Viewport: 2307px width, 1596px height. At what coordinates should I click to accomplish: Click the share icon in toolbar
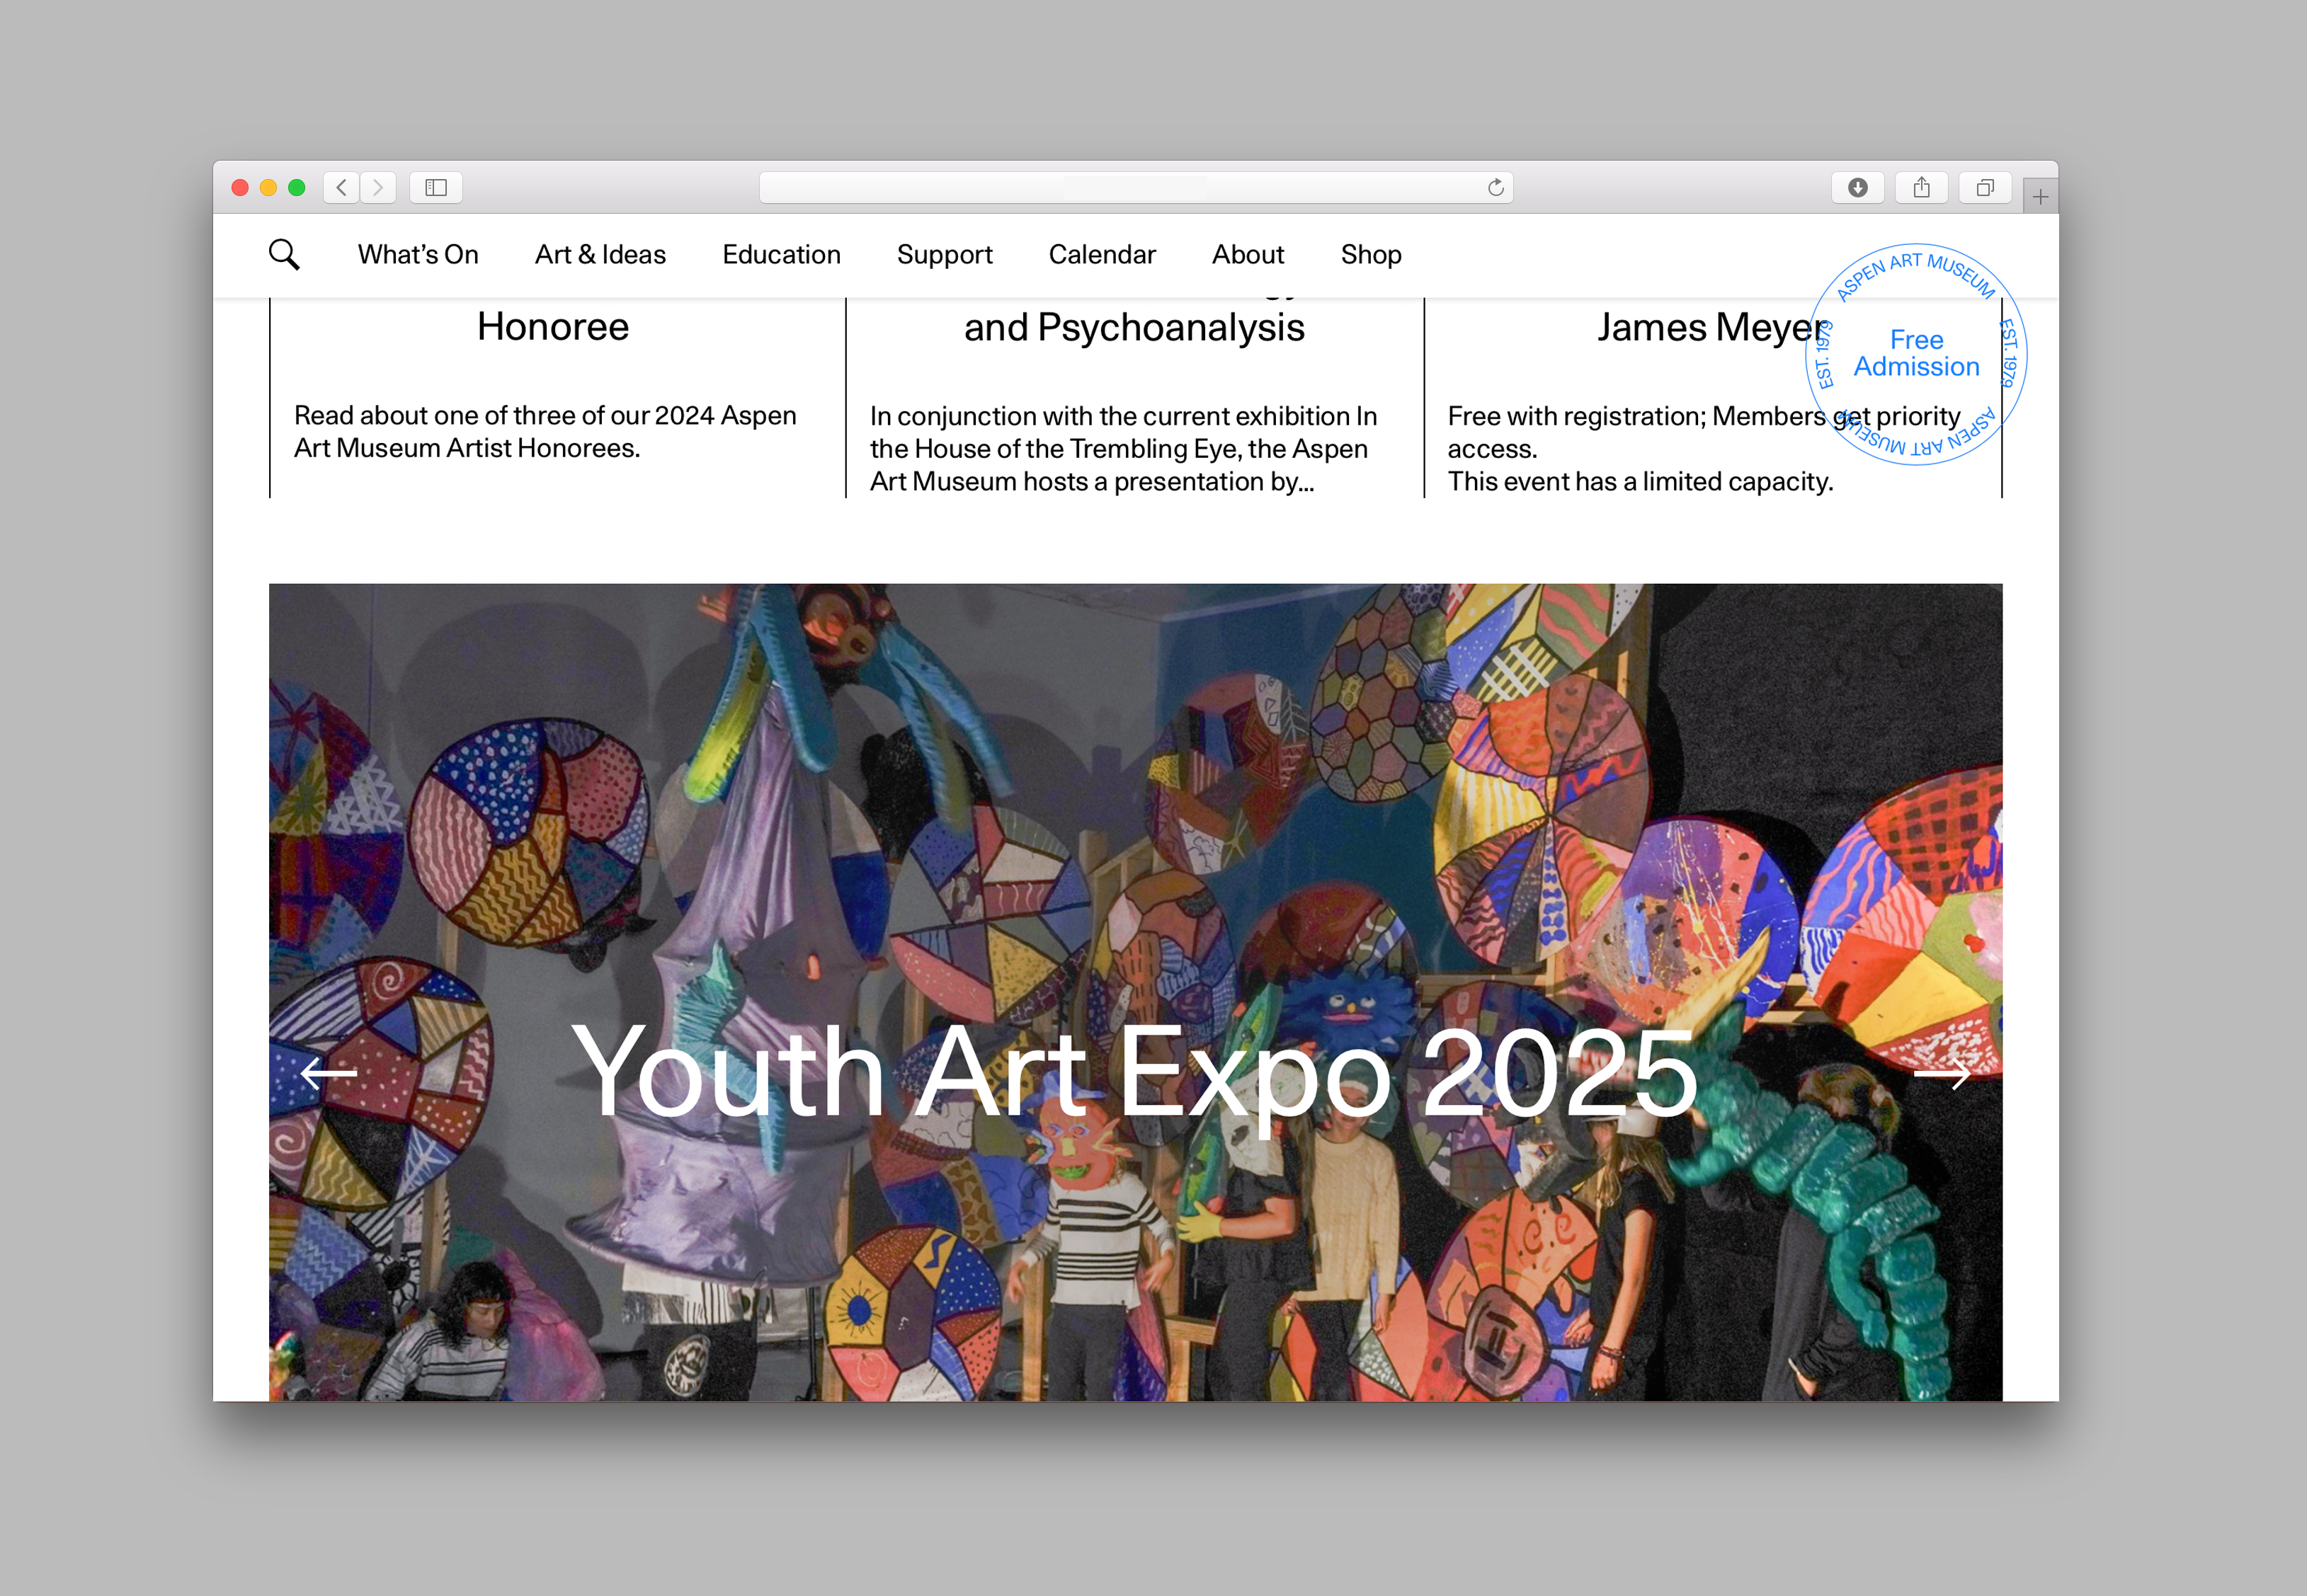[x=1921, y=188]
